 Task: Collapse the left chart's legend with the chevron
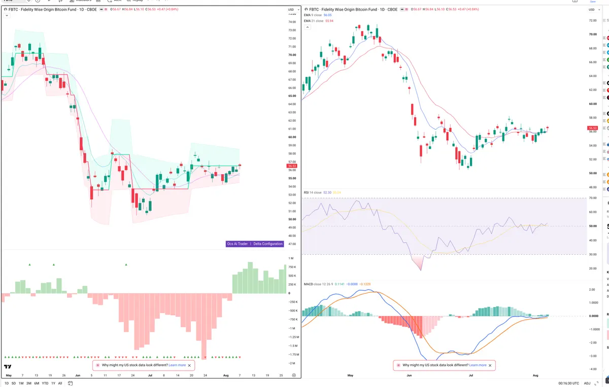tap(6, 16)
